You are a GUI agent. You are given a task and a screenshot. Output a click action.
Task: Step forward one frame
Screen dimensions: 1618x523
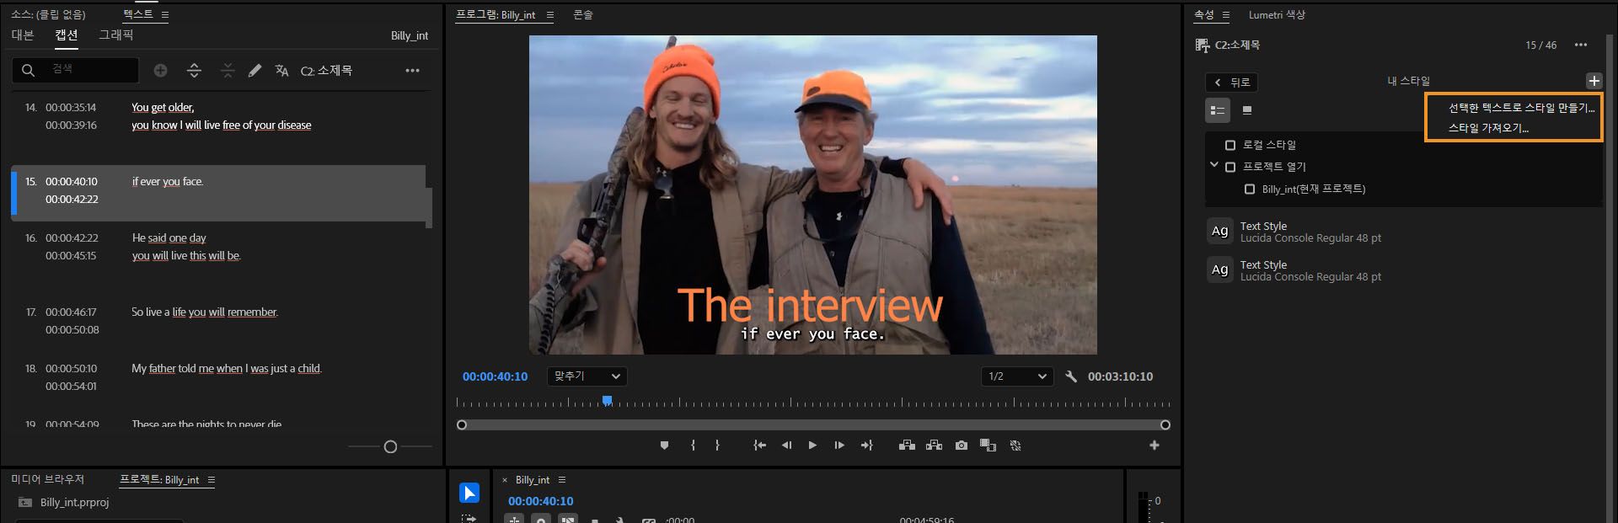[x=839, y=446]
